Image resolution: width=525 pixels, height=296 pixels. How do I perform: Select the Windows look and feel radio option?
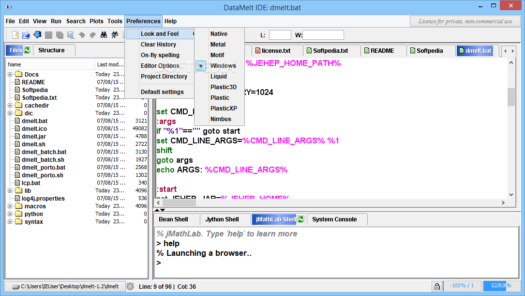pyautogui.click(x=200, y=66)
